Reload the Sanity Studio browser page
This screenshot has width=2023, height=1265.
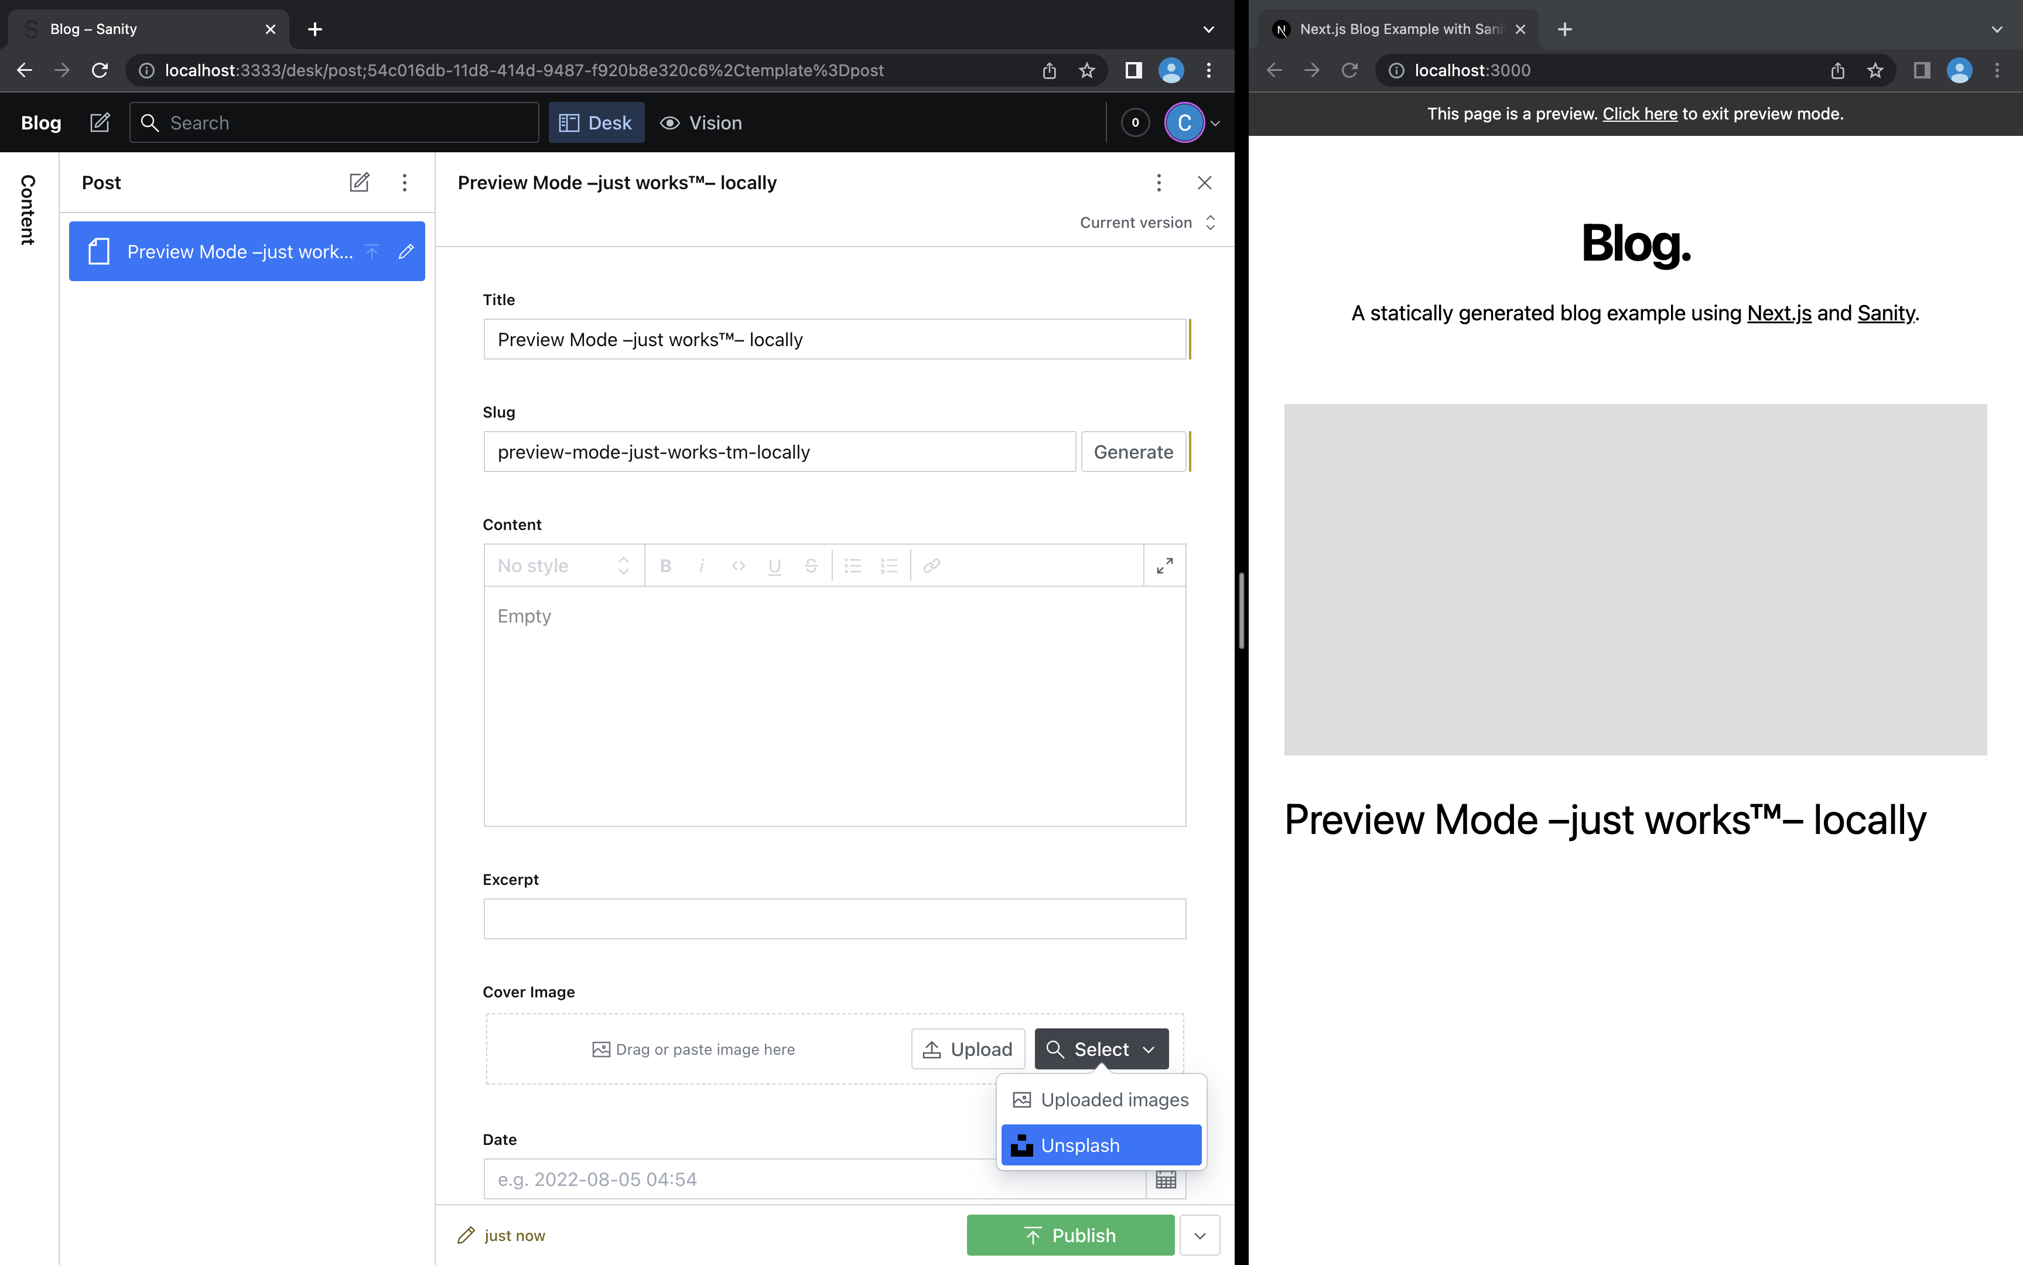pyautogui.click(x=100, y=70)
